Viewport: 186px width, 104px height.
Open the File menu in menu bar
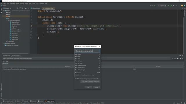1,3
